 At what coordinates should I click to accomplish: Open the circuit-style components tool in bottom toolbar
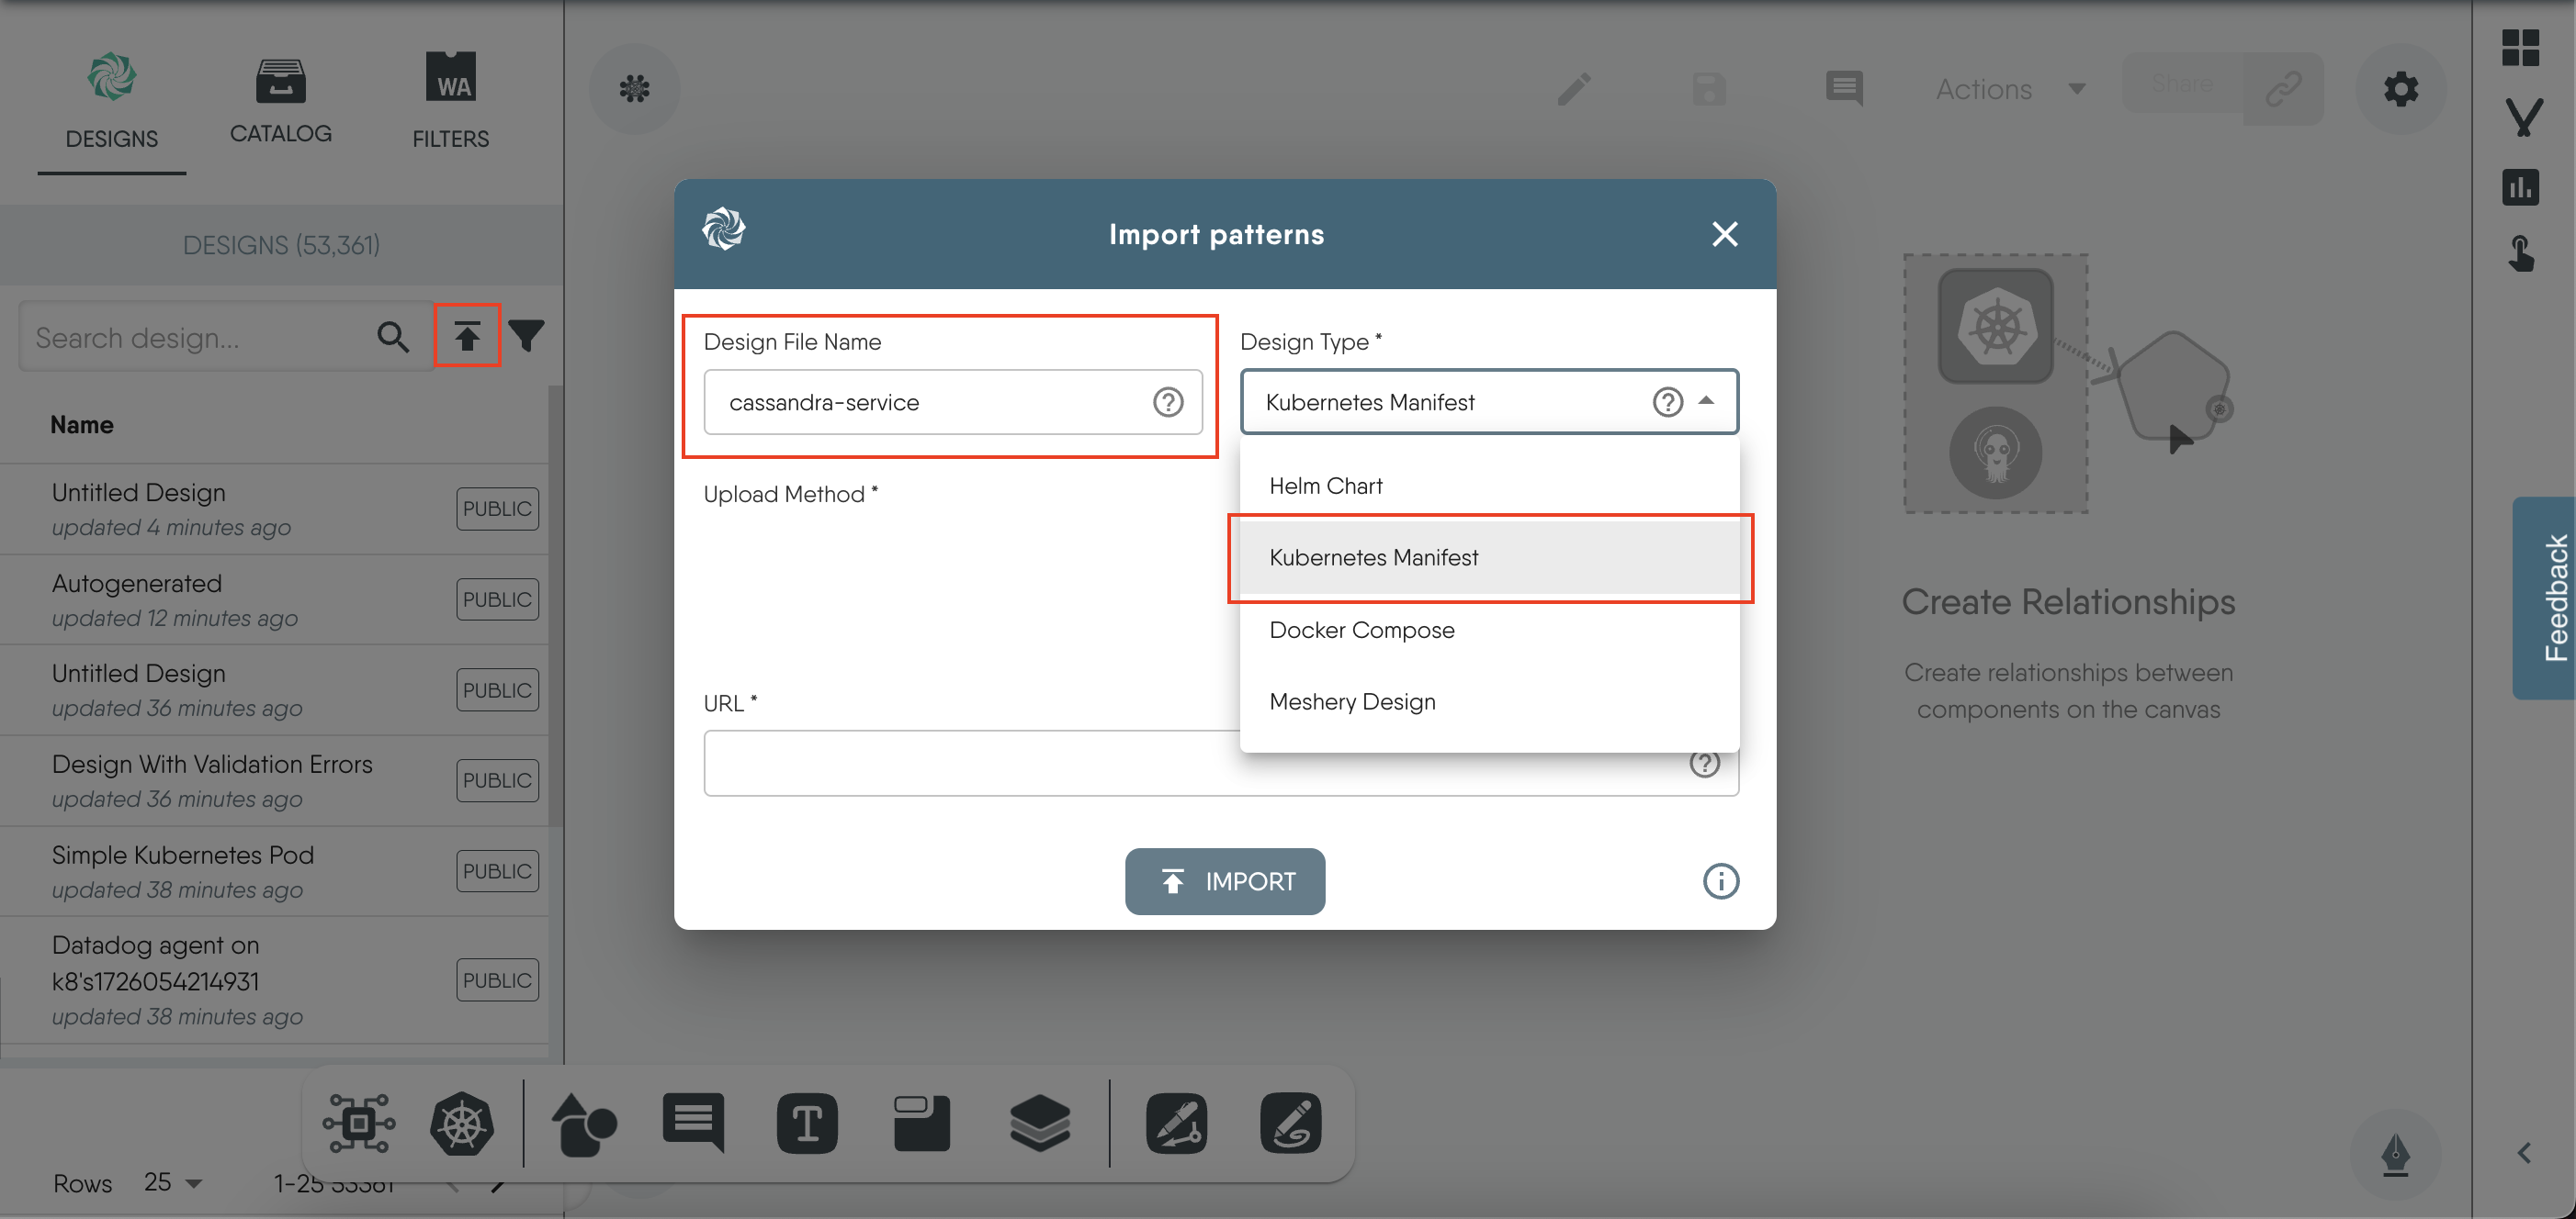358,1124
